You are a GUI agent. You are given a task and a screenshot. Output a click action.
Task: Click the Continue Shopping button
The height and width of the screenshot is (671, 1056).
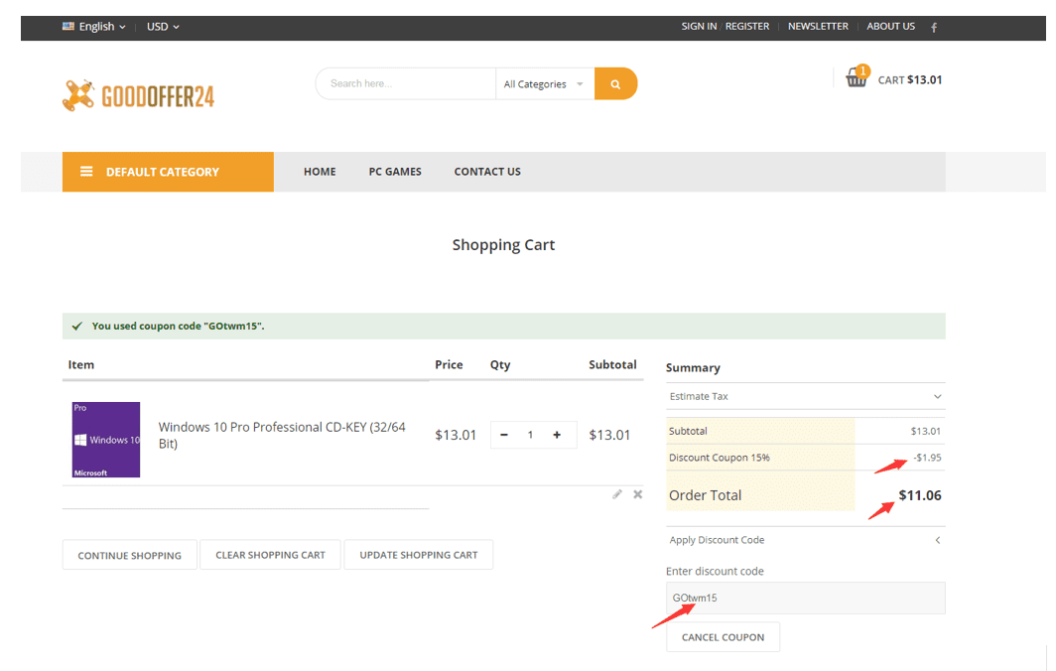click(x=130, y=555)
